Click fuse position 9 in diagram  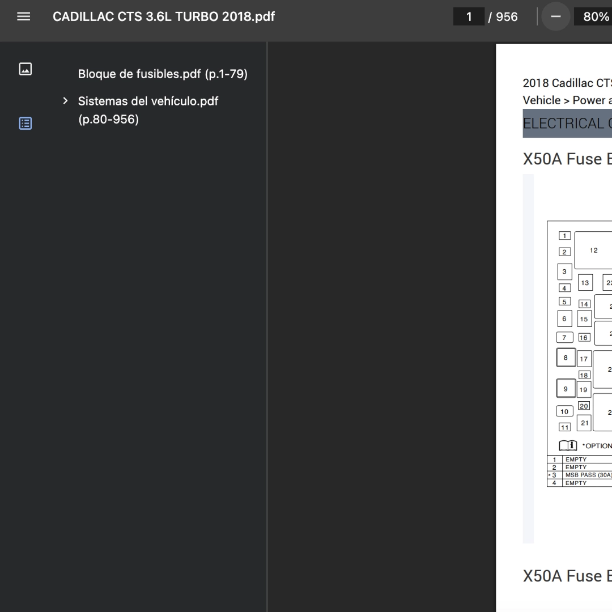[566, 389]
